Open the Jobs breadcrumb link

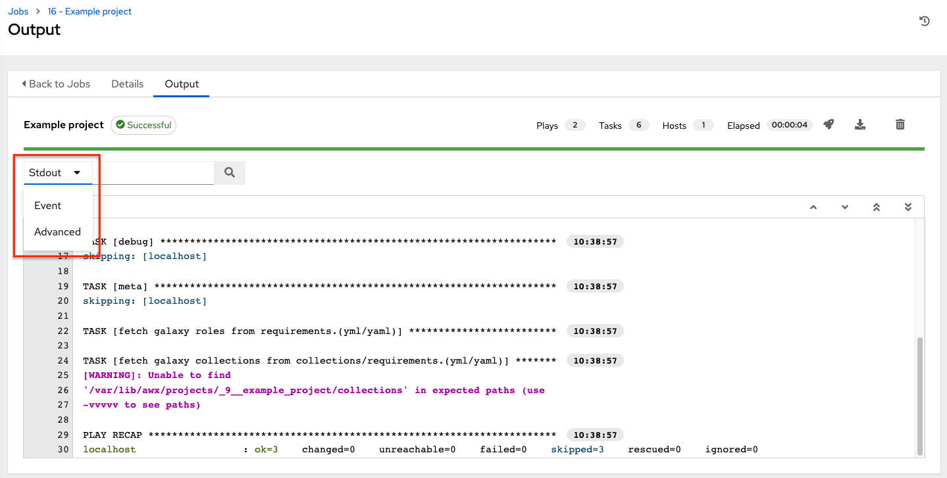[18, 11]
